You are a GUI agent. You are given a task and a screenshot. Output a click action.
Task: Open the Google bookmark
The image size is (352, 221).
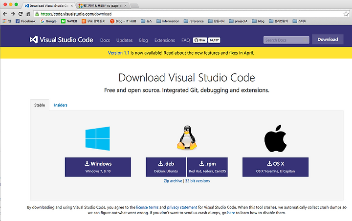[48, 21]
